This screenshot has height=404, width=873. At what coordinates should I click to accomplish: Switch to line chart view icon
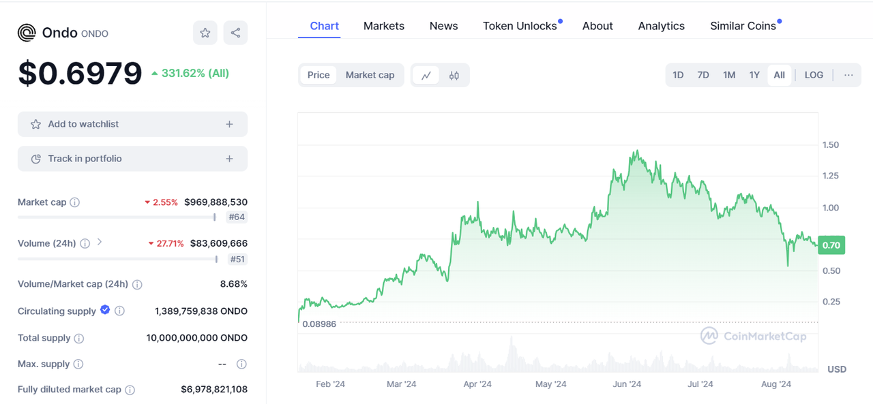click(x=426, y=76)
